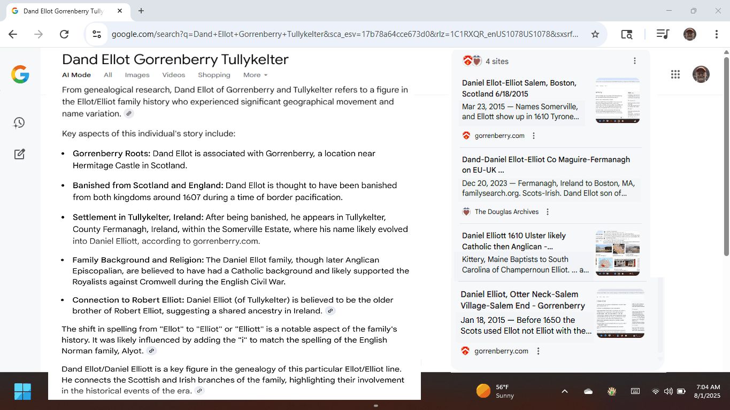The height and width of the screenshot is (410, 730).
Task: Open options menu for 4 sites panel
Action: click(634, 61)
